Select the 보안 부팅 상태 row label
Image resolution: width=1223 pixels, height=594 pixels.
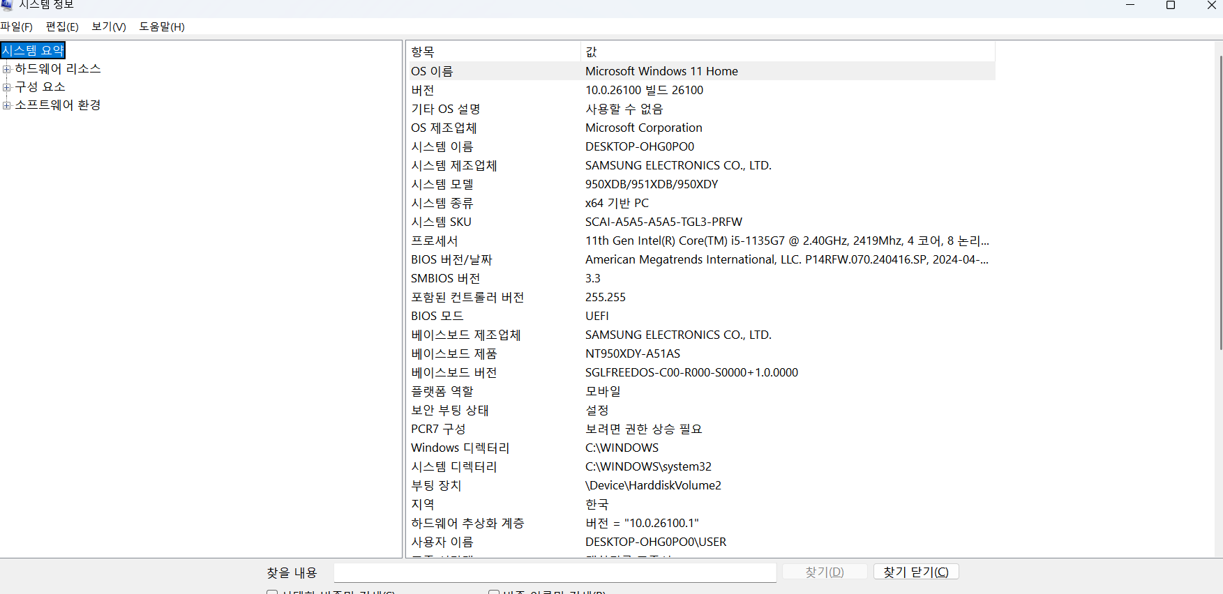(450, 410)
